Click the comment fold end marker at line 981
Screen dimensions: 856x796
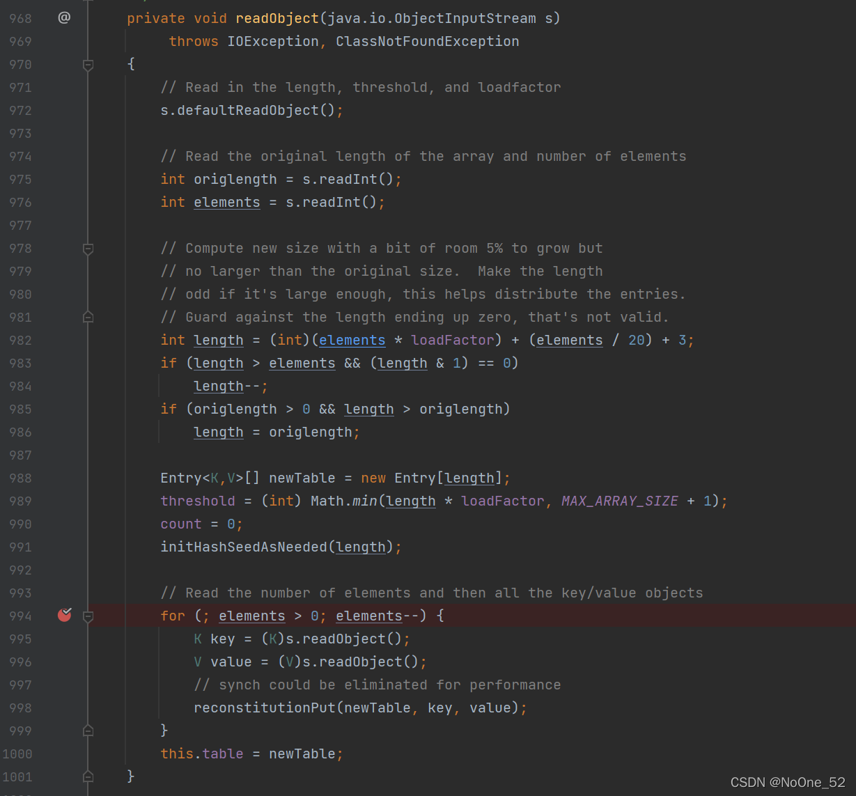point(88,318)
